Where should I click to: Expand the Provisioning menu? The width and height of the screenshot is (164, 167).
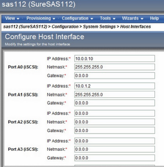point(41,18)
